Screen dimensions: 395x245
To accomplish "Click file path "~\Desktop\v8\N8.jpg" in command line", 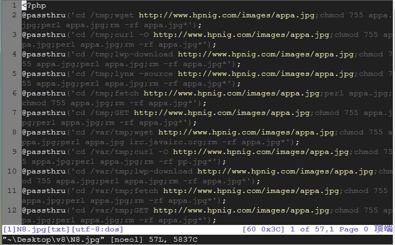I will 53,240.
